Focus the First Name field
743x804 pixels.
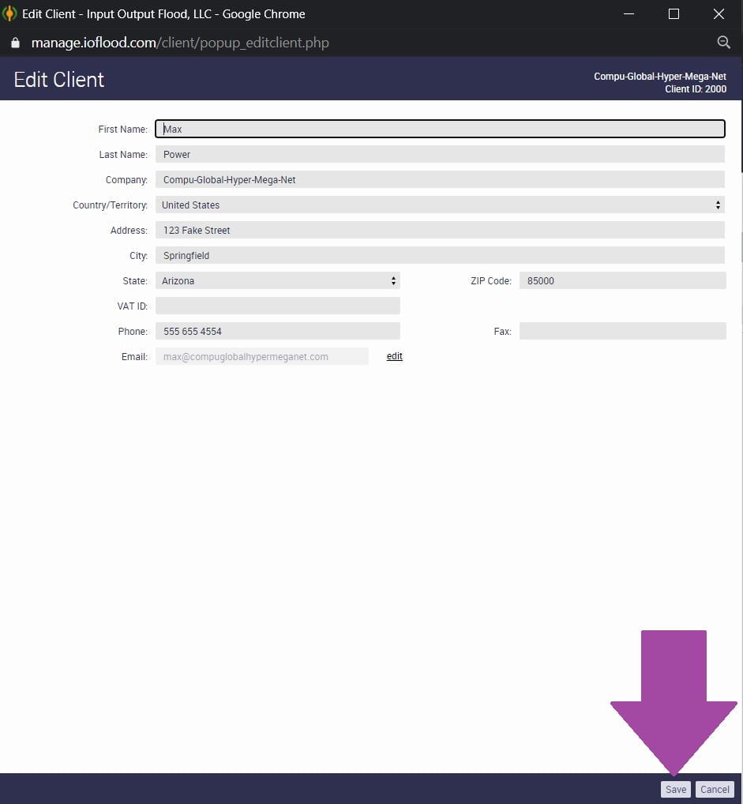click(440, 129)
